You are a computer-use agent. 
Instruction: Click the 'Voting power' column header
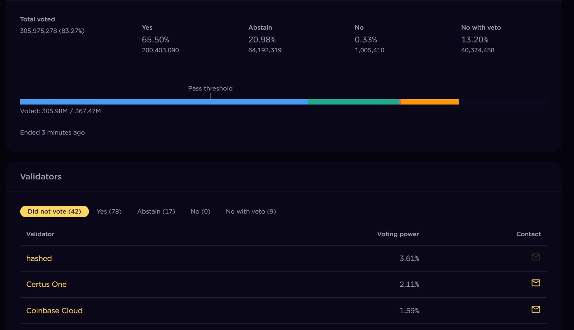pos(398,234)
